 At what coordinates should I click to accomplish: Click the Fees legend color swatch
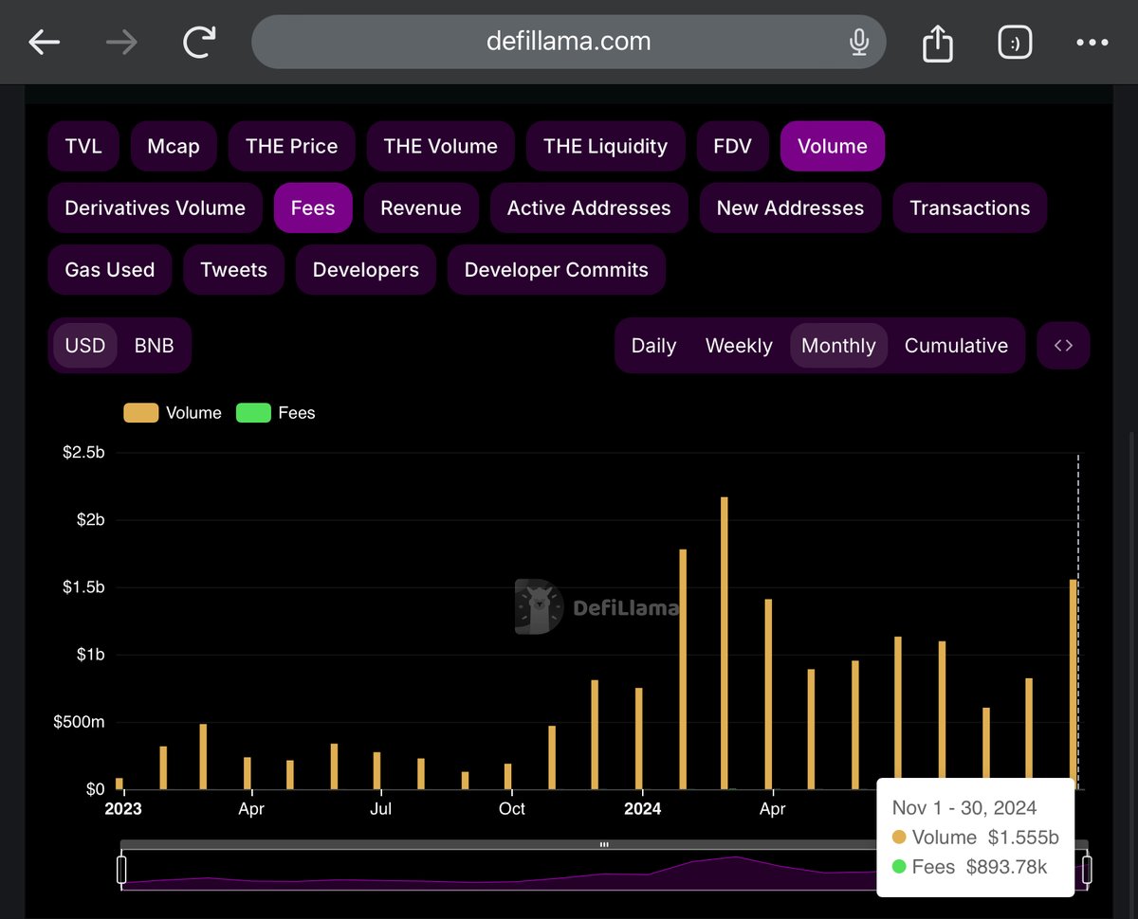point(253,413)
